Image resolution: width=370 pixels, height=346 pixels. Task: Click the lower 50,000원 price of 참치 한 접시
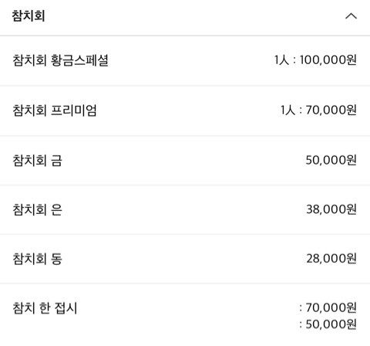[x=331, y=324]
